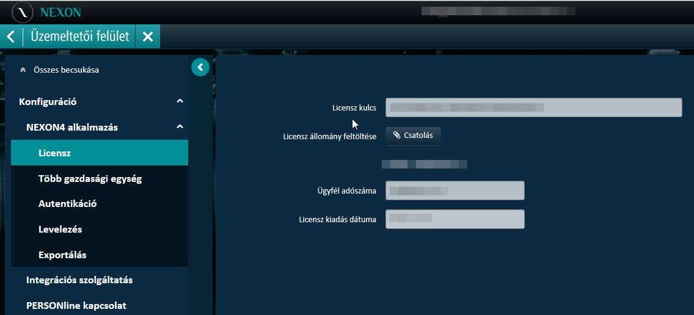694x315 pixels.
Task: Click the Licensz kulcs input field
Action: [x=533, y=107]
